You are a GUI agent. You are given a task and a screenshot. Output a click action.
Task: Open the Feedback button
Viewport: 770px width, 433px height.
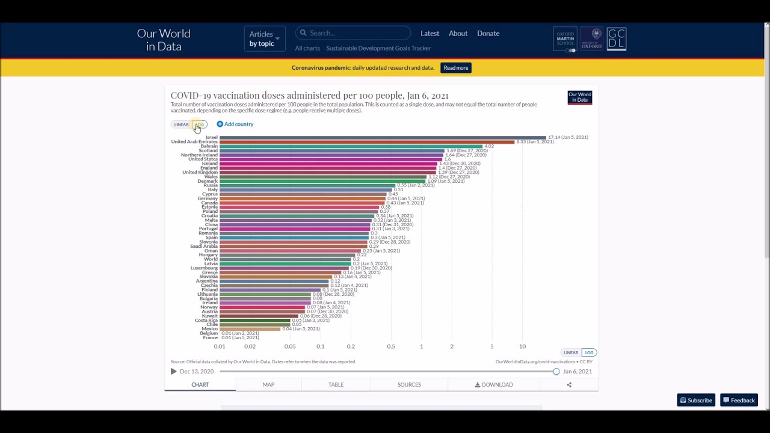click(739, 401)
